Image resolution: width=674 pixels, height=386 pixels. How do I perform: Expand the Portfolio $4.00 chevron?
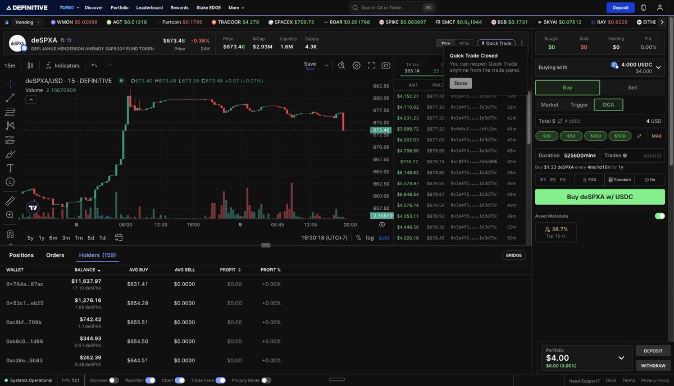click(621, 358)
